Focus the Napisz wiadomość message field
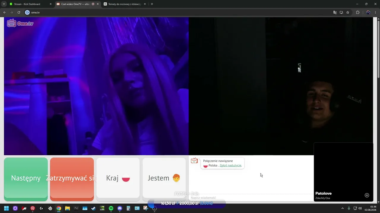This screenshot has height=213, width=380. [x=251, y=198]
